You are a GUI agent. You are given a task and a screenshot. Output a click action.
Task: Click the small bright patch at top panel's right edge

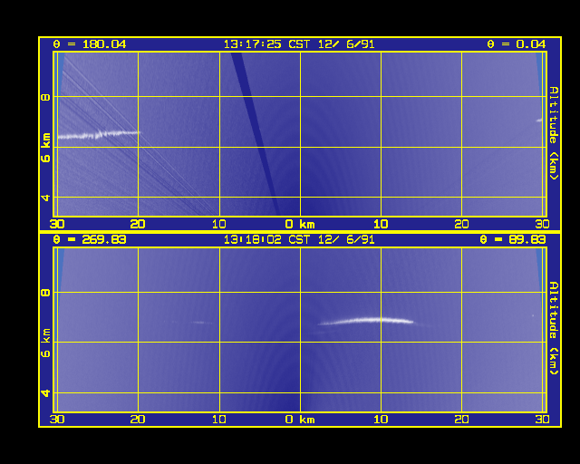[539, 120]
